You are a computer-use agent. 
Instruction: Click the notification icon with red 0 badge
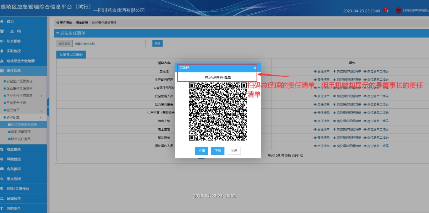coord(386,10)
